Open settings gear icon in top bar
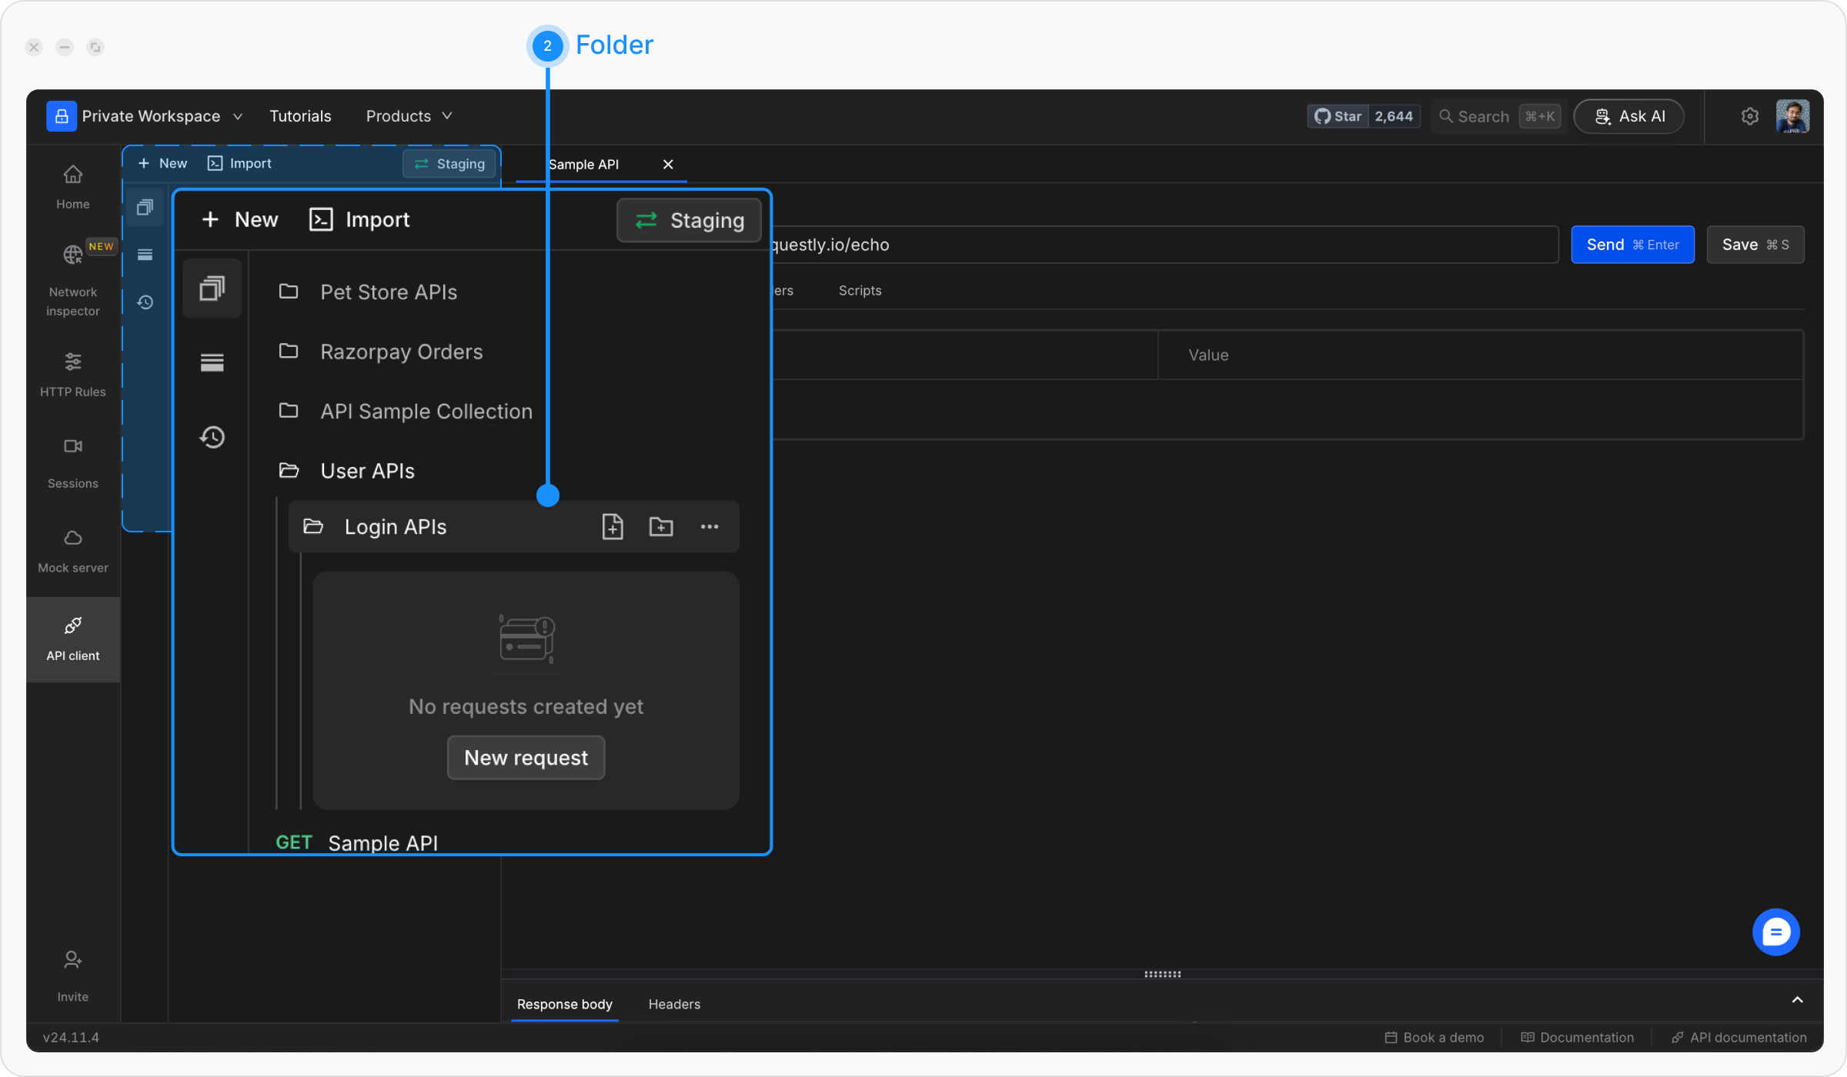The width and height of the screenshot is (1847, 1077). pos(1750,116)
